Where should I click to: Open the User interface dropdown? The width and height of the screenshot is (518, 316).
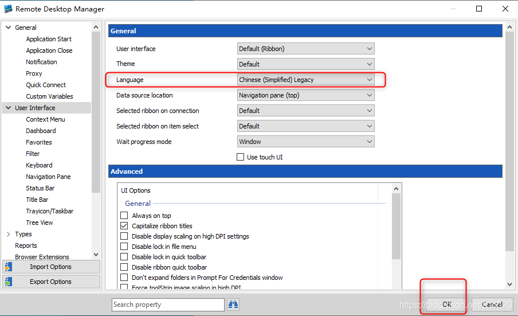point(305,49)
